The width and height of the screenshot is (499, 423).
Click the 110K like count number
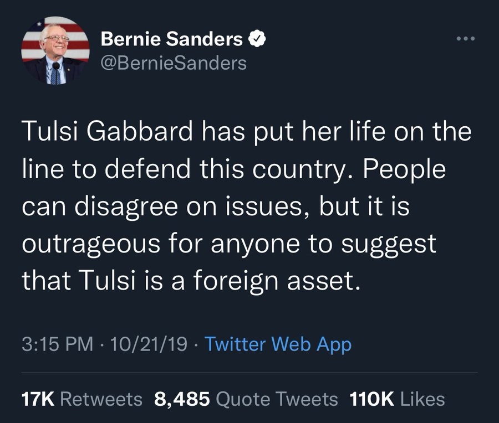click(373, 399)
